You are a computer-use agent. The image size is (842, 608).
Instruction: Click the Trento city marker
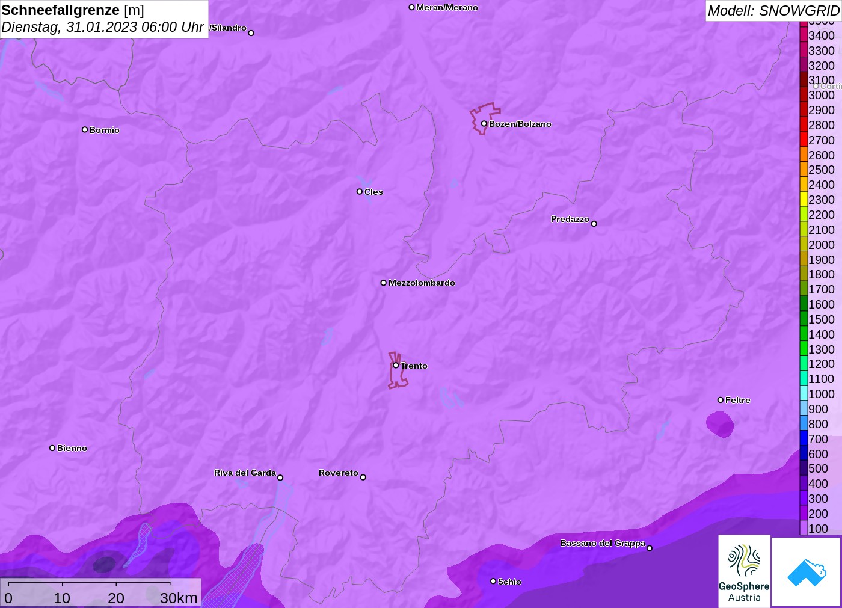click(396, 365)
